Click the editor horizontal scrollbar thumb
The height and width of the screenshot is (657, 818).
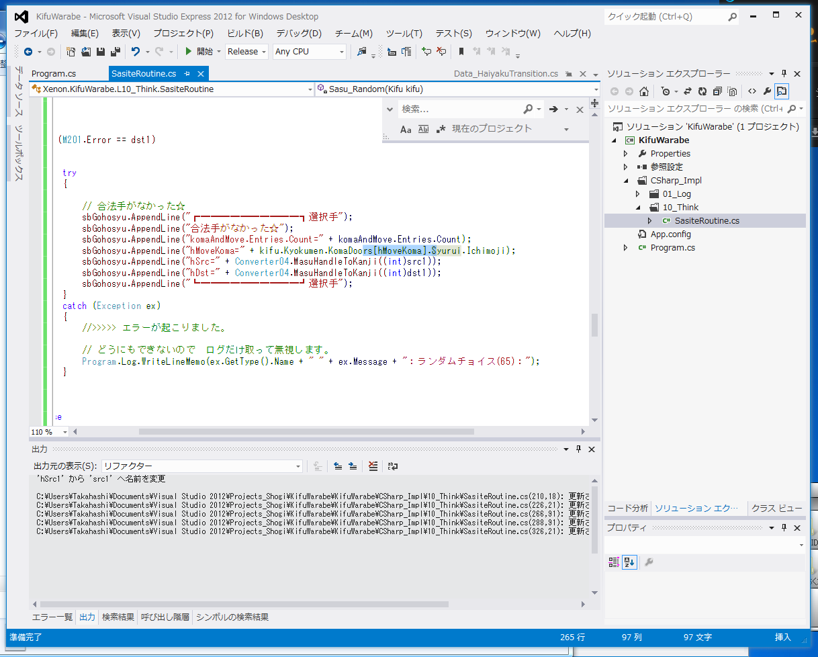[306, 432]
